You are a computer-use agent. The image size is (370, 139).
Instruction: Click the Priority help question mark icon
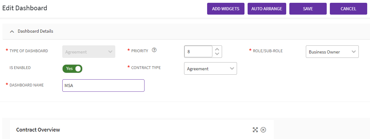[154, 50]
